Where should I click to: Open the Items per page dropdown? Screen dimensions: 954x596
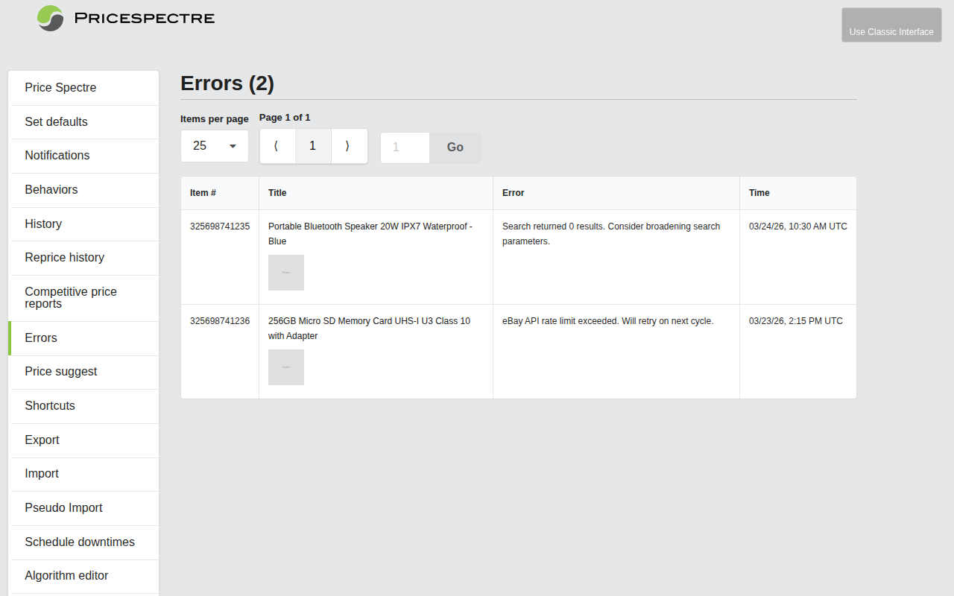pos(214,146)
